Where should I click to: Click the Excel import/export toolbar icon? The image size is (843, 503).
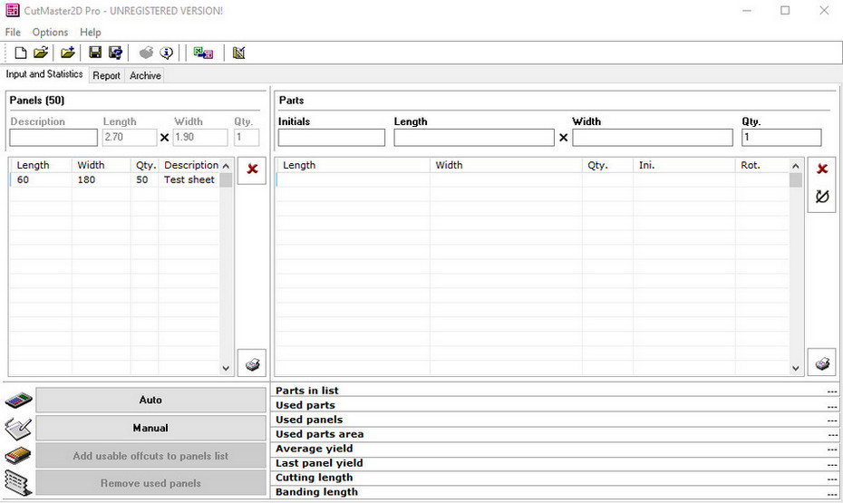point(203,53)
